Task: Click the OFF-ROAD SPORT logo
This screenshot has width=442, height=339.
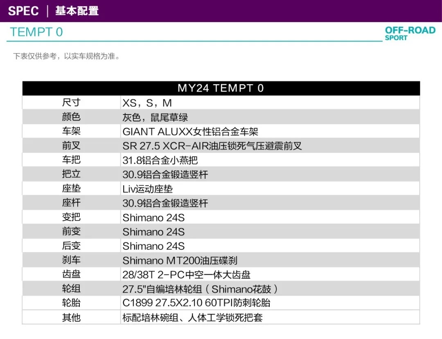Action: pos(410,34)
